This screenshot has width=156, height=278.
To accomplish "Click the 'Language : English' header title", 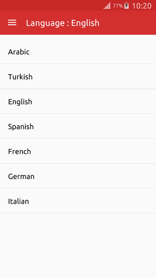I will (63, 23).
